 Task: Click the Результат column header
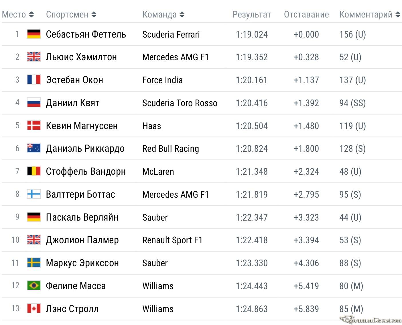click(x=252, y=14)
